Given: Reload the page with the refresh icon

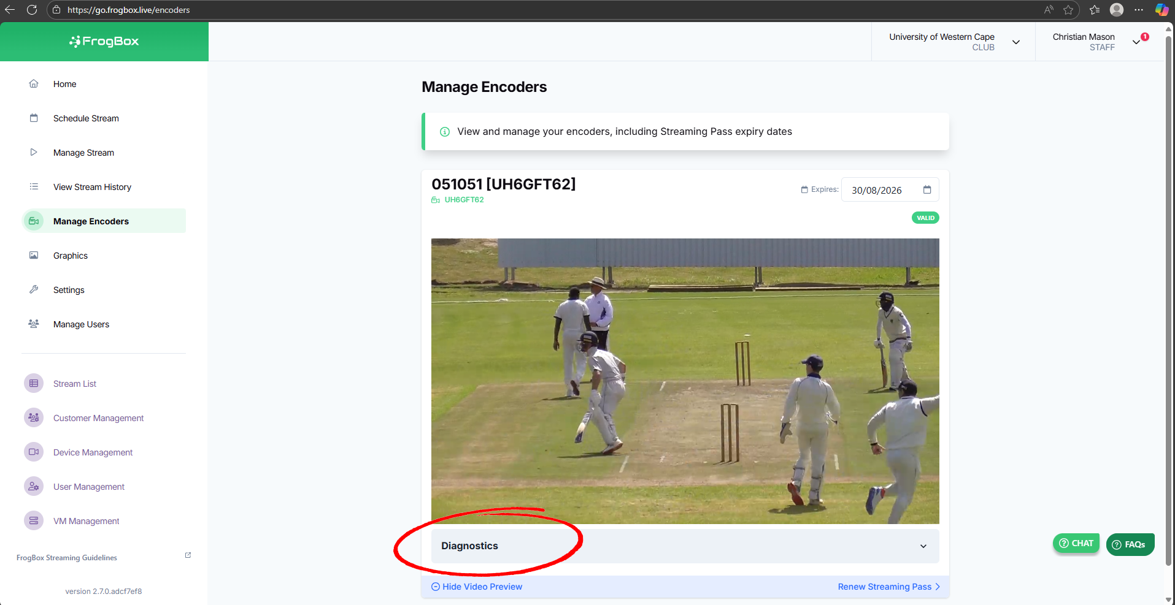Looking at the screenshot, I should coord(32,10).
